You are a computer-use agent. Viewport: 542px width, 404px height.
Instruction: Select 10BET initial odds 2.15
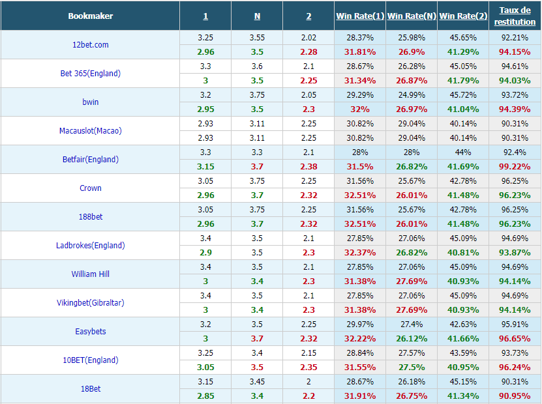pyautogui.click(x=309, y=353)
